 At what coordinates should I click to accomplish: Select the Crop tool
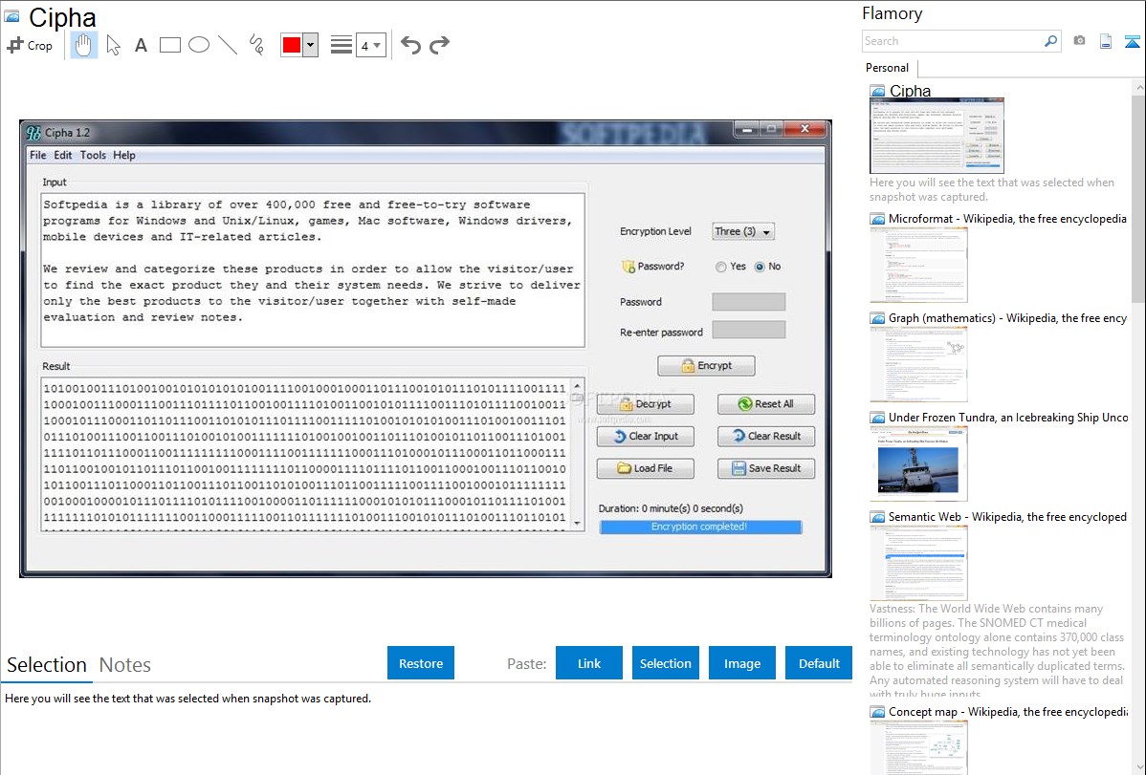coord(30,45)
